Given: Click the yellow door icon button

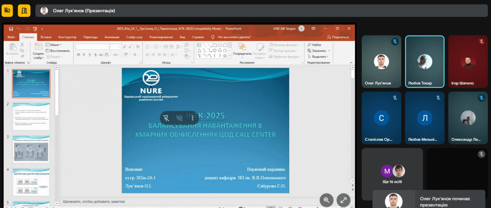Looking at the screenshot, I should click(x=24, y=10).
